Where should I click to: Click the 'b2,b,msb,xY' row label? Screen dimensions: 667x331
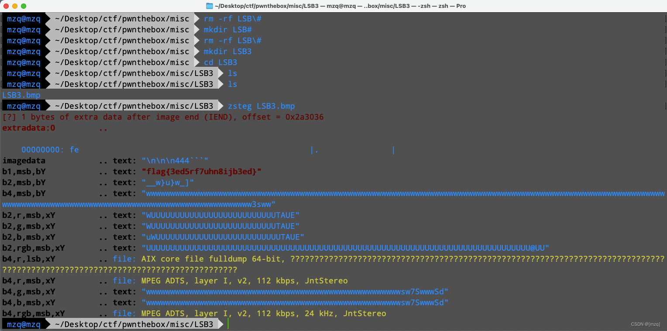29,237
